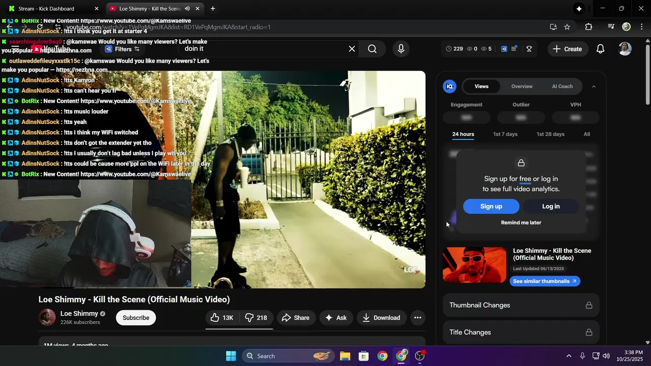
Task: Click the free link in signup prompt
Action: (x=525, y=179)
